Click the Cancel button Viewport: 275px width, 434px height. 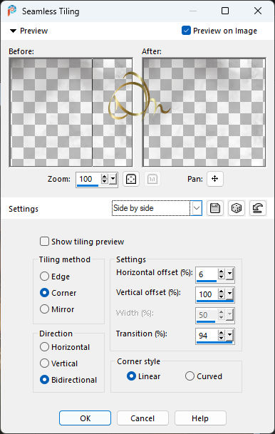tap(142, 418)
